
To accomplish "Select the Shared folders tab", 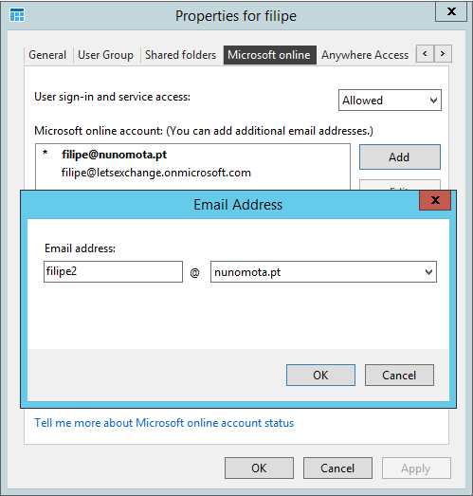I will click(180, 55).
